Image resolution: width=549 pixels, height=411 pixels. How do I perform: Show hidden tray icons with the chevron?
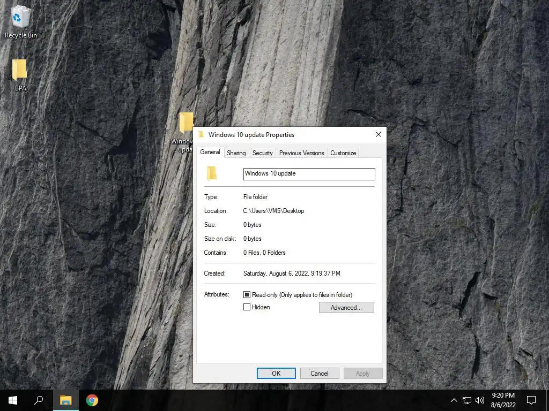pyautogui.click(x=454, y=400)
